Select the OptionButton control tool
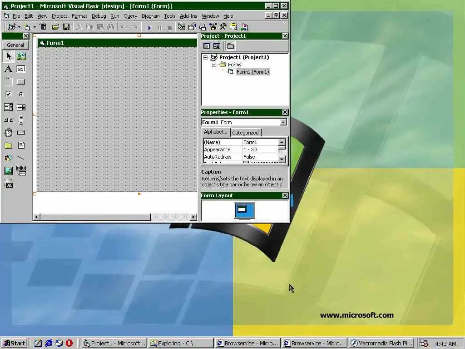This screenshot has width=465, height=349. 21,95
